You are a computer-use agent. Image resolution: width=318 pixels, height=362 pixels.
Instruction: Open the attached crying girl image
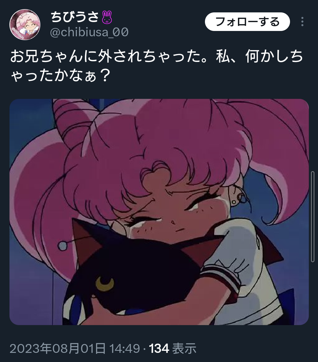tap(159, 212)
